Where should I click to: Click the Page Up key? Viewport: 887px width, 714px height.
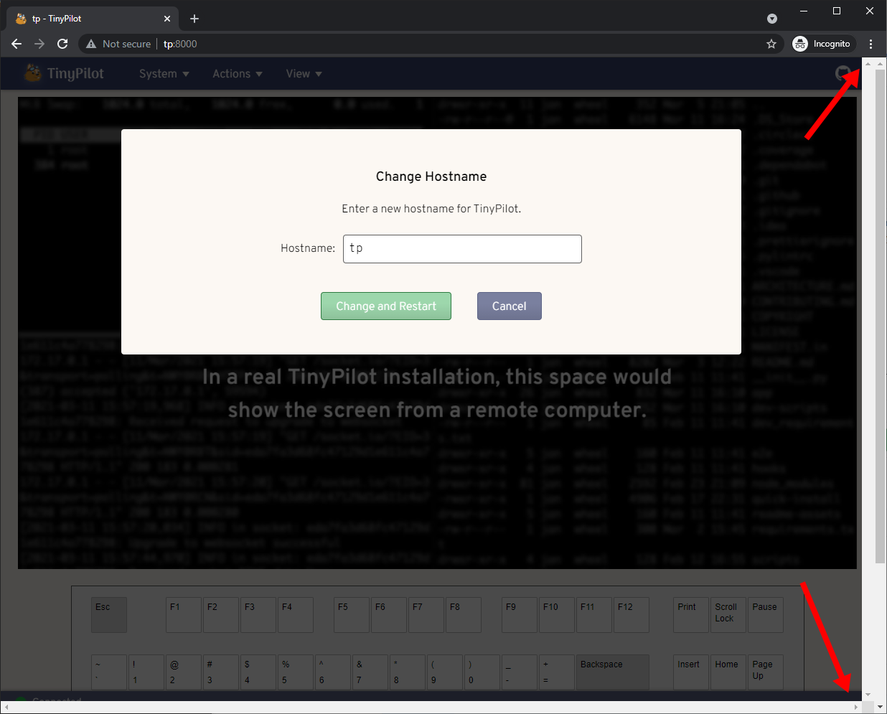point(766,672)
